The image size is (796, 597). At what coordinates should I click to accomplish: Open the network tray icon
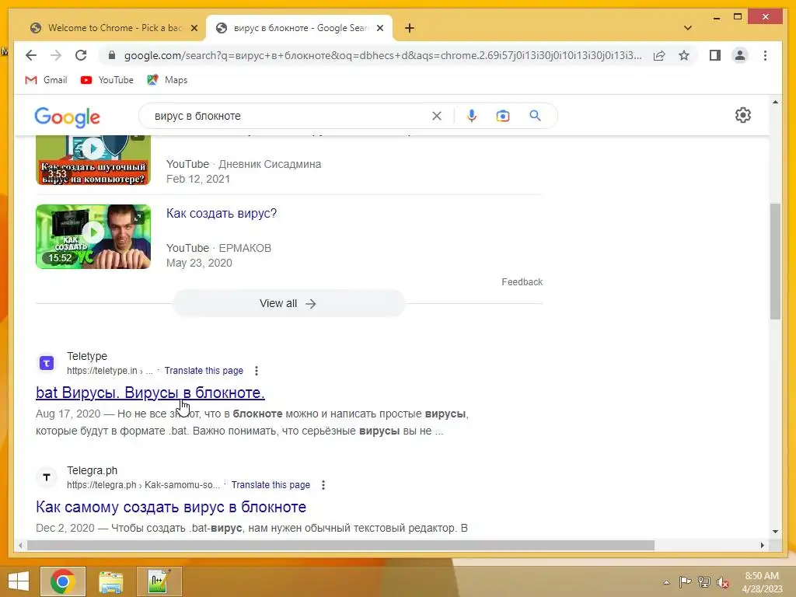coord(704,582)
